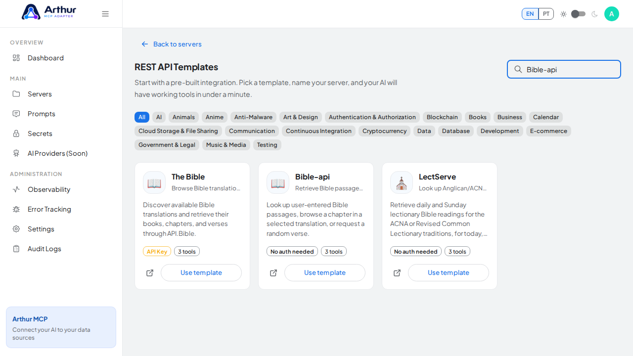The height and width of the screenshot is (356, 633).
Task: Filter templates by Continuous Integration
Action: pyautogui.click(x=318, y=131)
